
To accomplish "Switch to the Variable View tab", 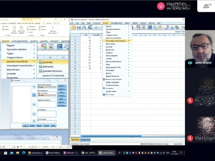I will [x=85, y=140].
